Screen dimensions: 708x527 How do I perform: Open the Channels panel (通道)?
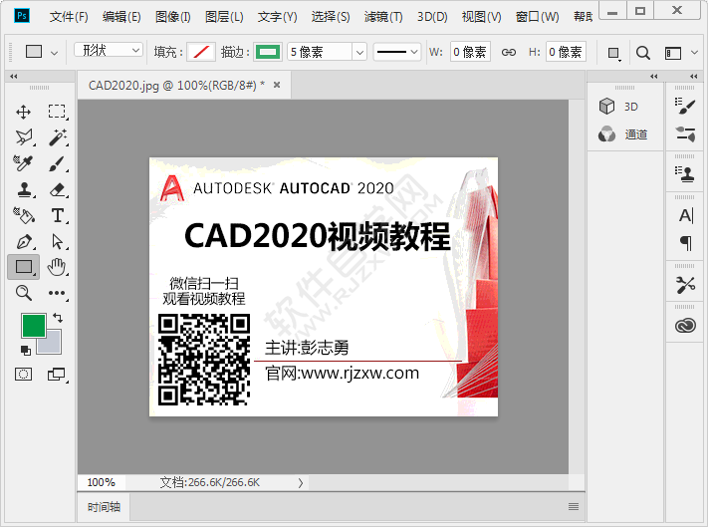click(622, 134)
